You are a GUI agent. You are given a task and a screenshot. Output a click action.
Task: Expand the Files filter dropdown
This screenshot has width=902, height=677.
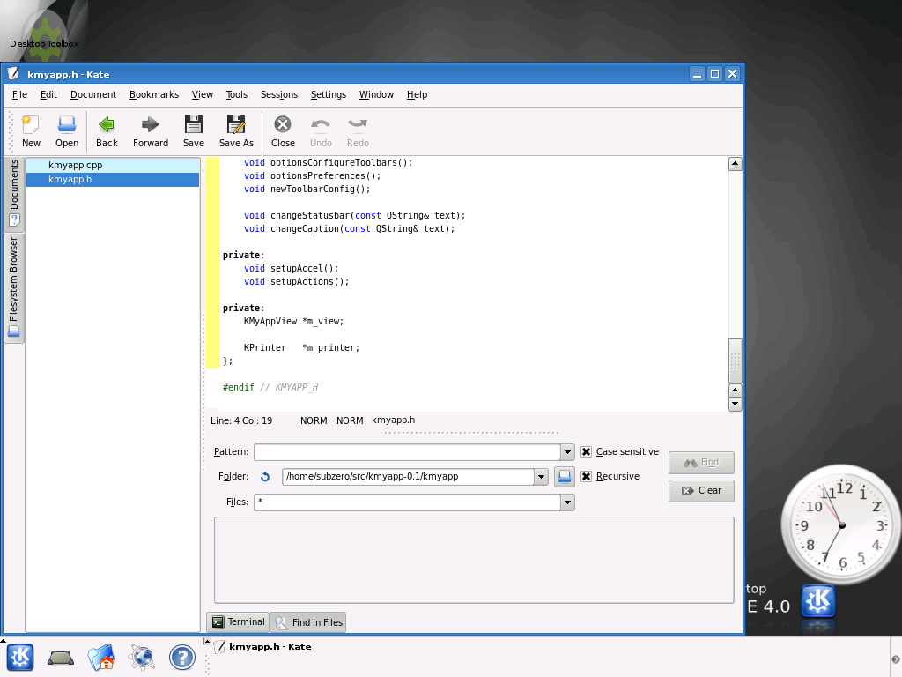[x=567, y=502]
